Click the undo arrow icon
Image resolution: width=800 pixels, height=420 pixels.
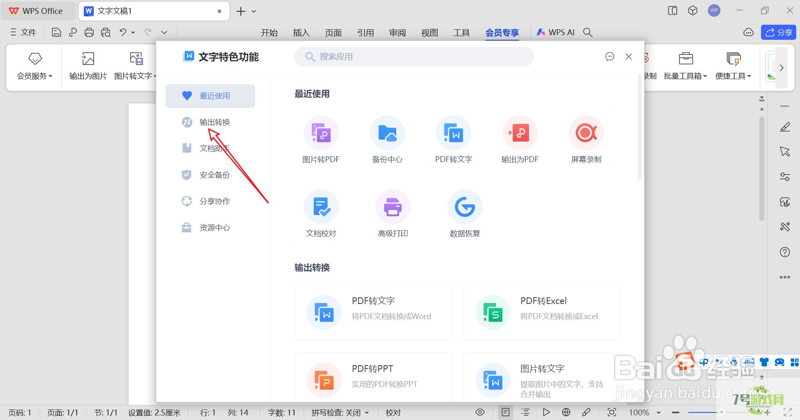click(123, 32)
